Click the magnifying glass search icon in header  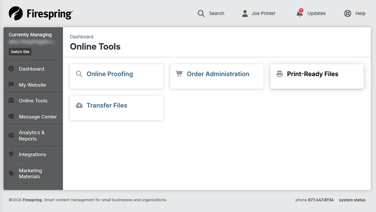[201, 13]
